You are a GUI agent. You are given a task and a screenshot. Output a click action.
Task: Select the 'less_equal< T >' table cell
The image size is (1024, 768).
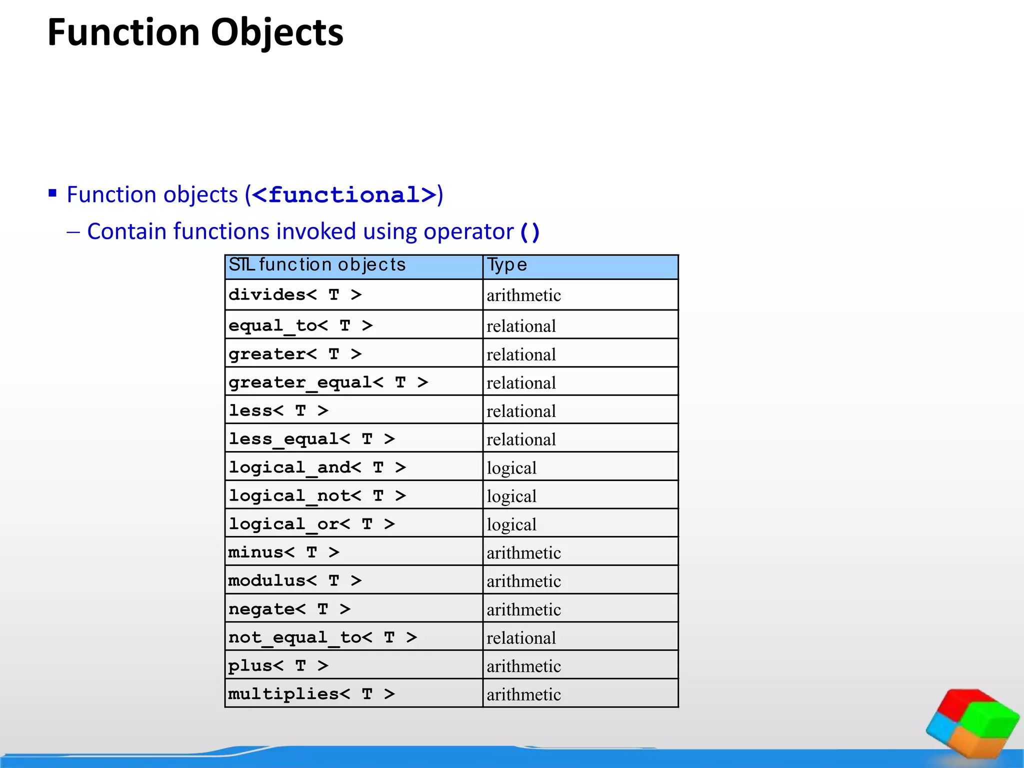click(x=354, y=438)
